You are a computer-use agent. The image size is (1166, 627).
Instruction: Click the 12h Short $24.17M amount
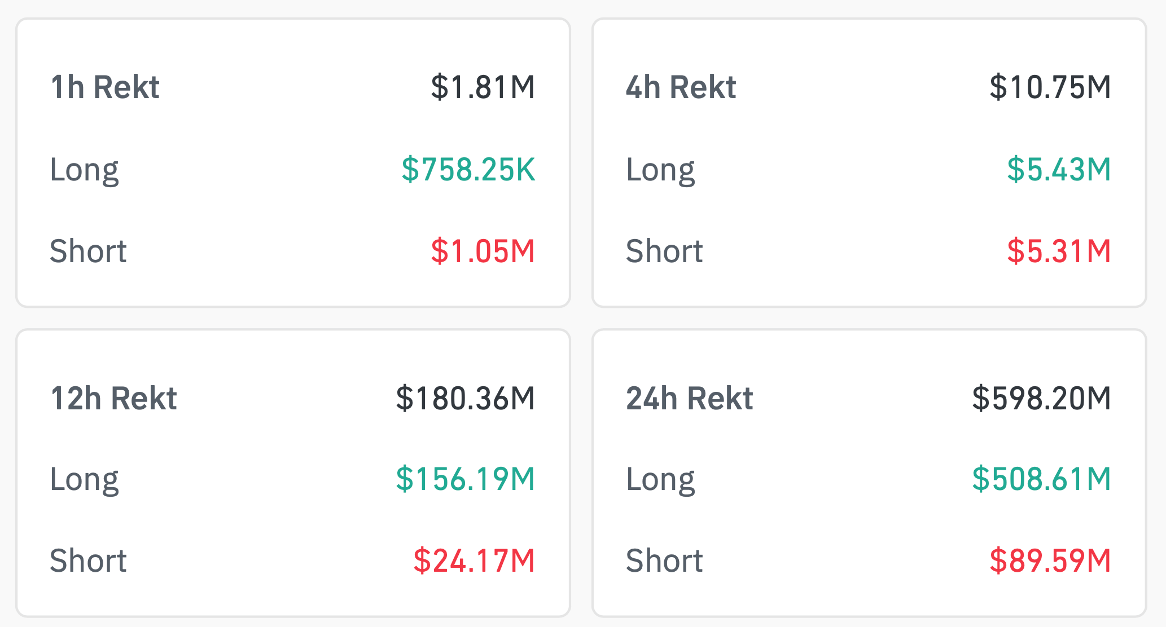click(474, 561)
